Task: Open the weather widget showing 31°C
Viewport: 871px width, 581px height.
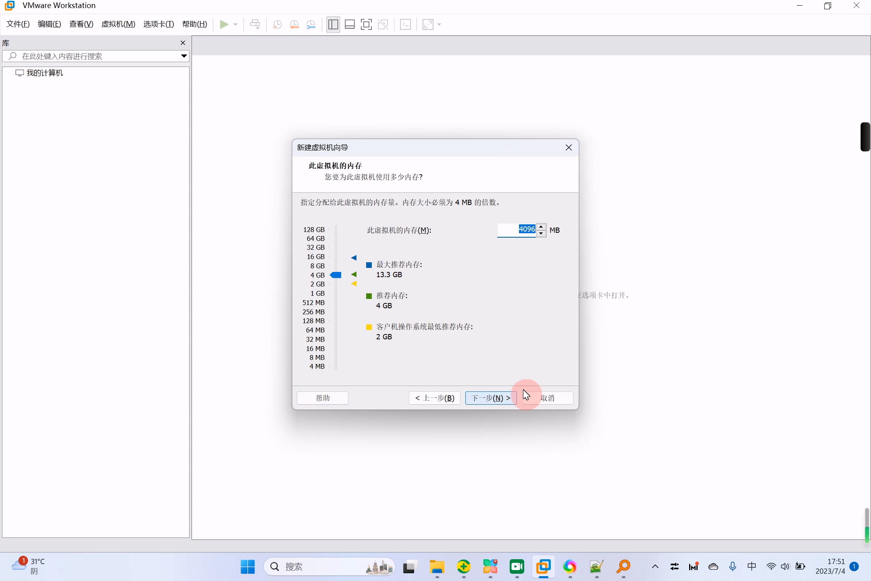Action: (x=28, y=566)
